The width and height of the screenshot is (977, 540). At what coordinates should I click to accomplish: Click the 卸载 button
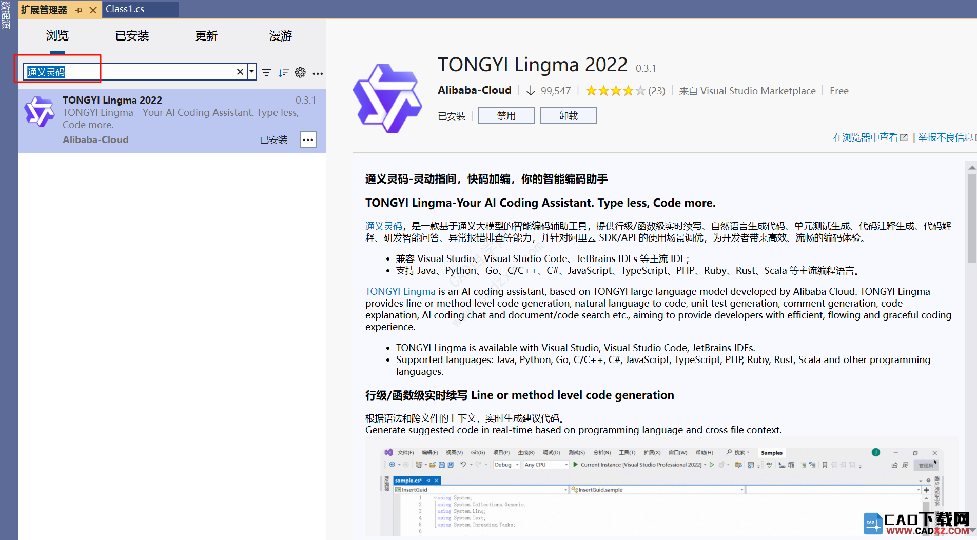[x=568, y=115]
